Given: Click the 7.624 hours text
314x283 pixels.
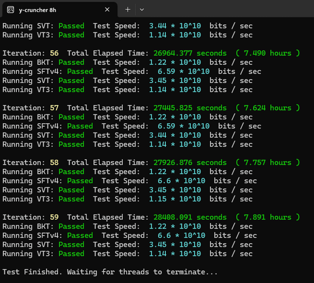Looking at the screenshot, I should point(267,108).
